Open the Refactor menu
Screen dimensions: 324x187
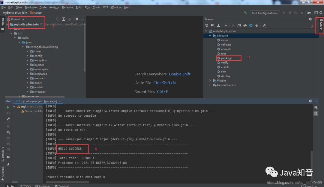point(67,7)
